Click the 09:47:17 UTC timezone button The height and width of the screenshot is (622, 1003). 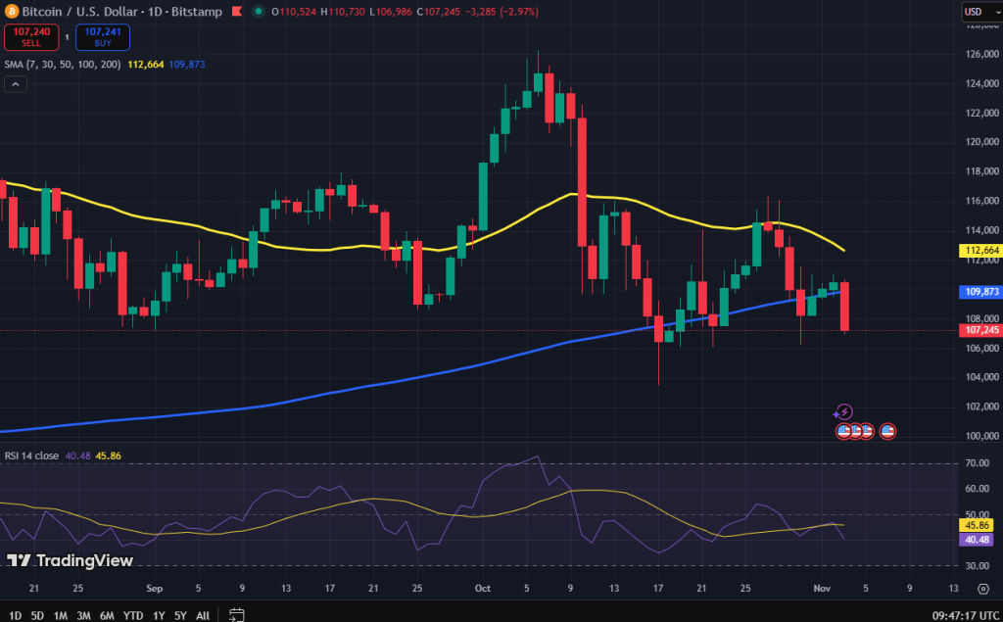click(x=965, y=615)
